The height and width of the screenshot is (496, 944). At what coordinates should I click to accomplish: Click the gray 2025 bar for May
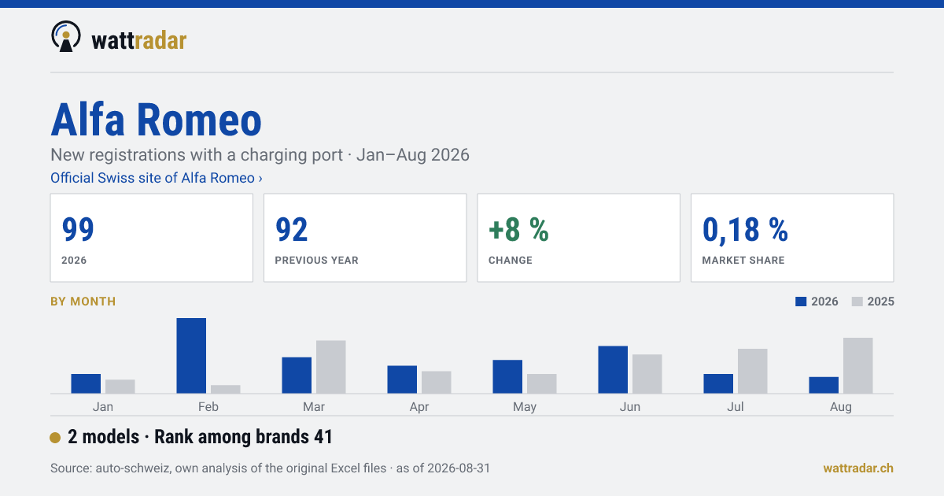tap(542, 383)
